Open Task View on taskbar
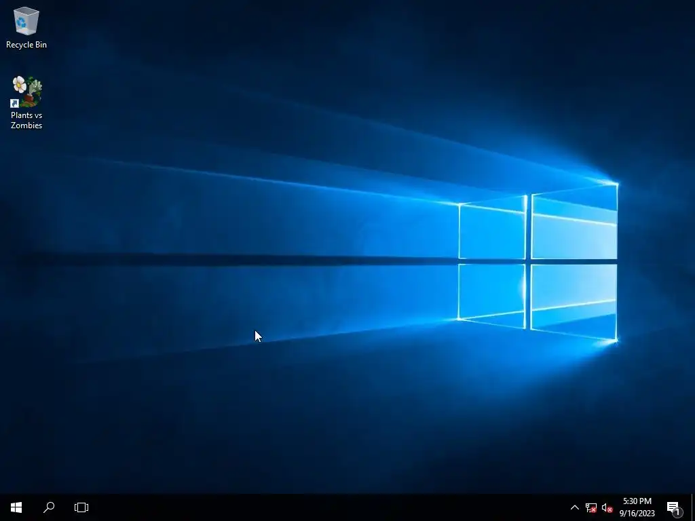Screen dimensions: 695x521 (x=81, y=507)
